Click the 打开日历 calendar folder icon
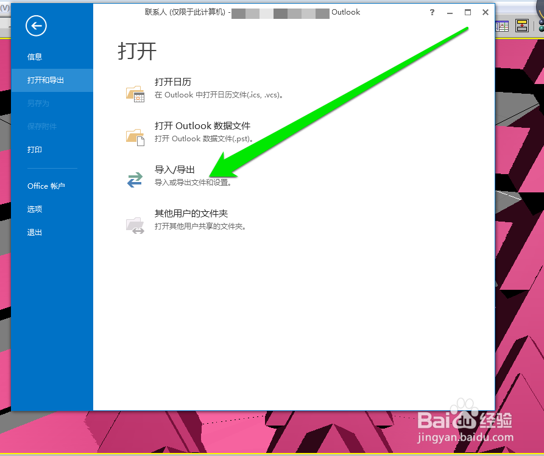The height and width of the screenshot is (456, 544). click(135, 94)
